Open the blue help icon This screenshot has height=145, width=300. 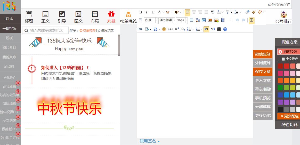(x=225, y=29)
